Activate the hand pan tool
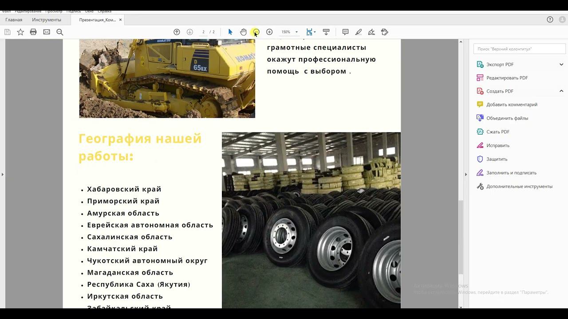Image resolution: width=568 pixels, height=319 pixels. [243, 32]
